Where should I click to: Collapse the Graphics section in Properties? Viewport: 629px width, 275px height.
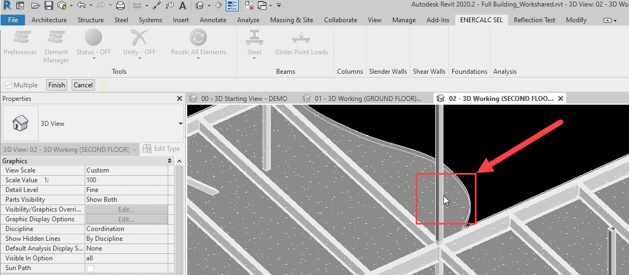(x=170, y=161)
